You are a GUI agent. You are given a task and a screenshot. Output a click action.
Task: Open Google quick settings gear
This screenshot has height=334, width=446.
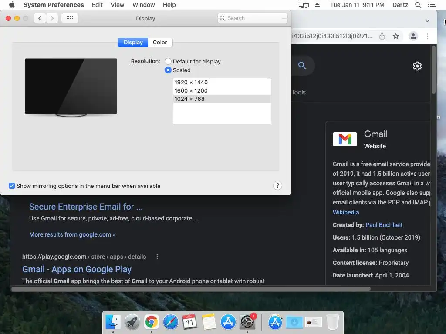click(417, 66)
